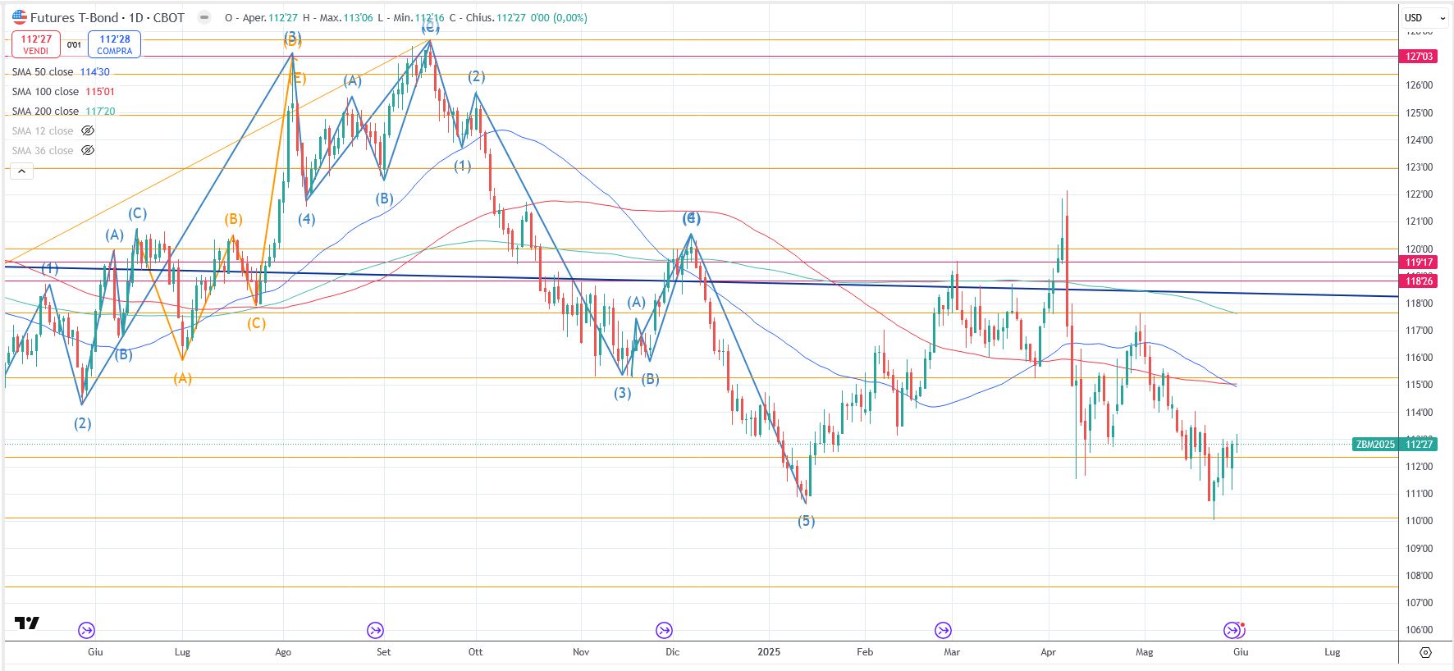Click the leftmost contract rollover marker
1454x671 pixels.
86,630
